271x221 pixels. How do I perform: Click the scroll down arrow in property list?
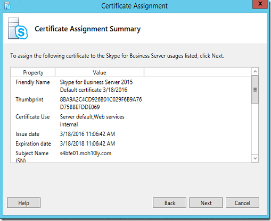tap(255, 158)
